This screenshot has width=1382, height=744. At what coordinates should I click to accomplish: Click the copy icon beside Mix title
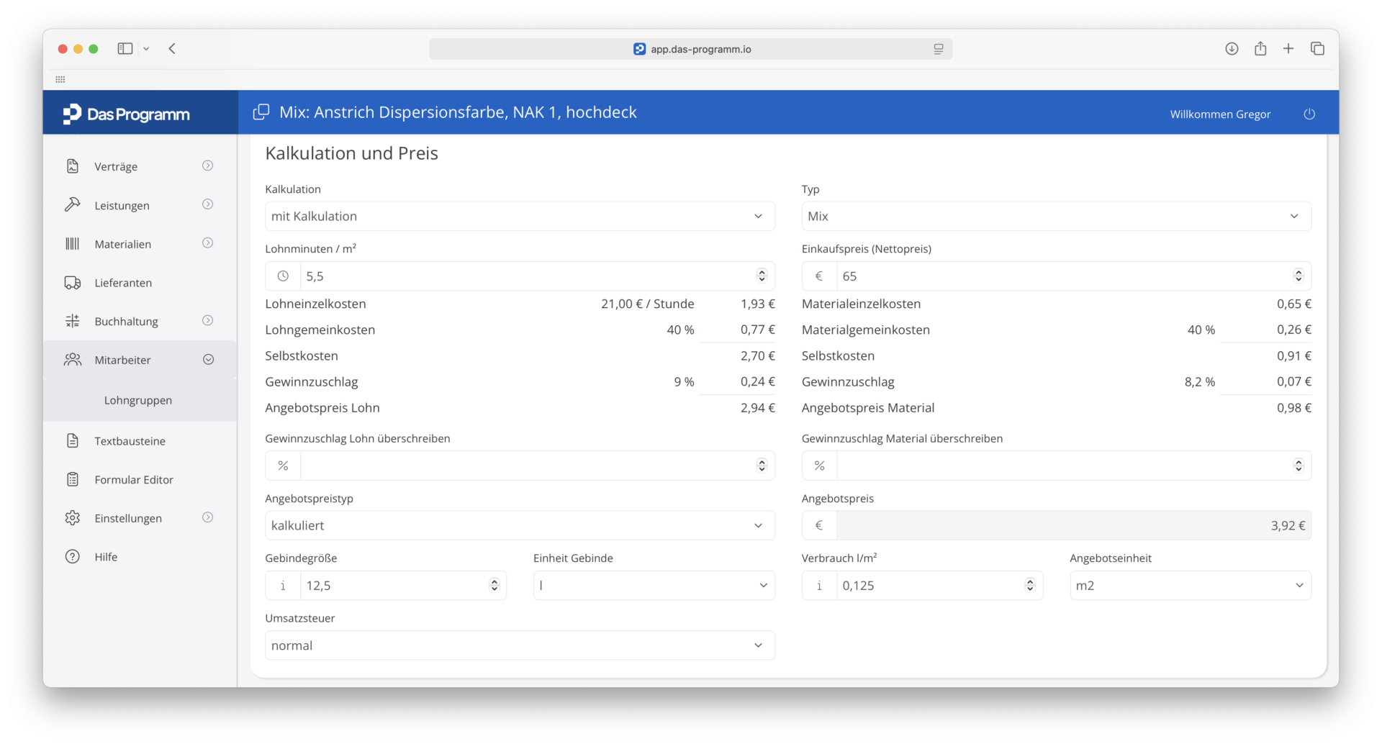pyautogui.click(x=261, y=112)
